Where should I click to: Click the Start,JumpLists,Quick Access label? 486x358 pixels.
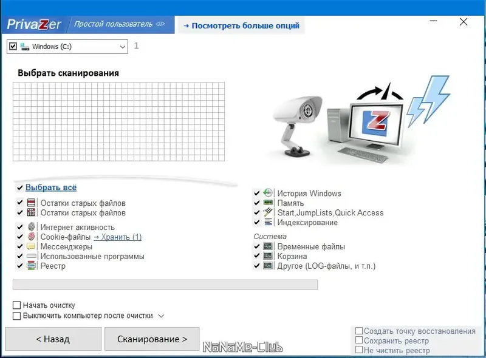pyautogui.click(x=330, y=212)
